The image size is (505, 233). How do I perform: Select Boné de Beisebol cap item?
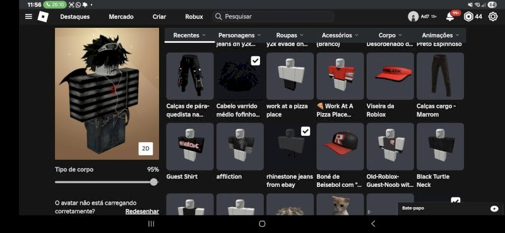[x=340, y=146]
